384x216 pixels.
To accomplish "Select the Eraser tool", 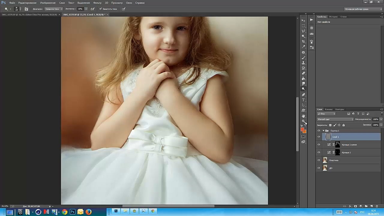I will click(x=304, y=73).
